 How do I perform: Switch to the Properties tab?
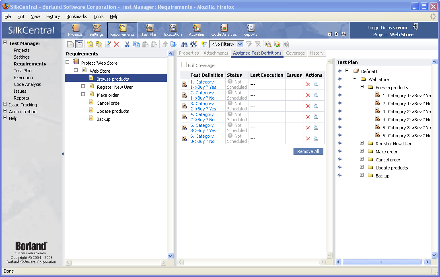click(x=189, y=53)
